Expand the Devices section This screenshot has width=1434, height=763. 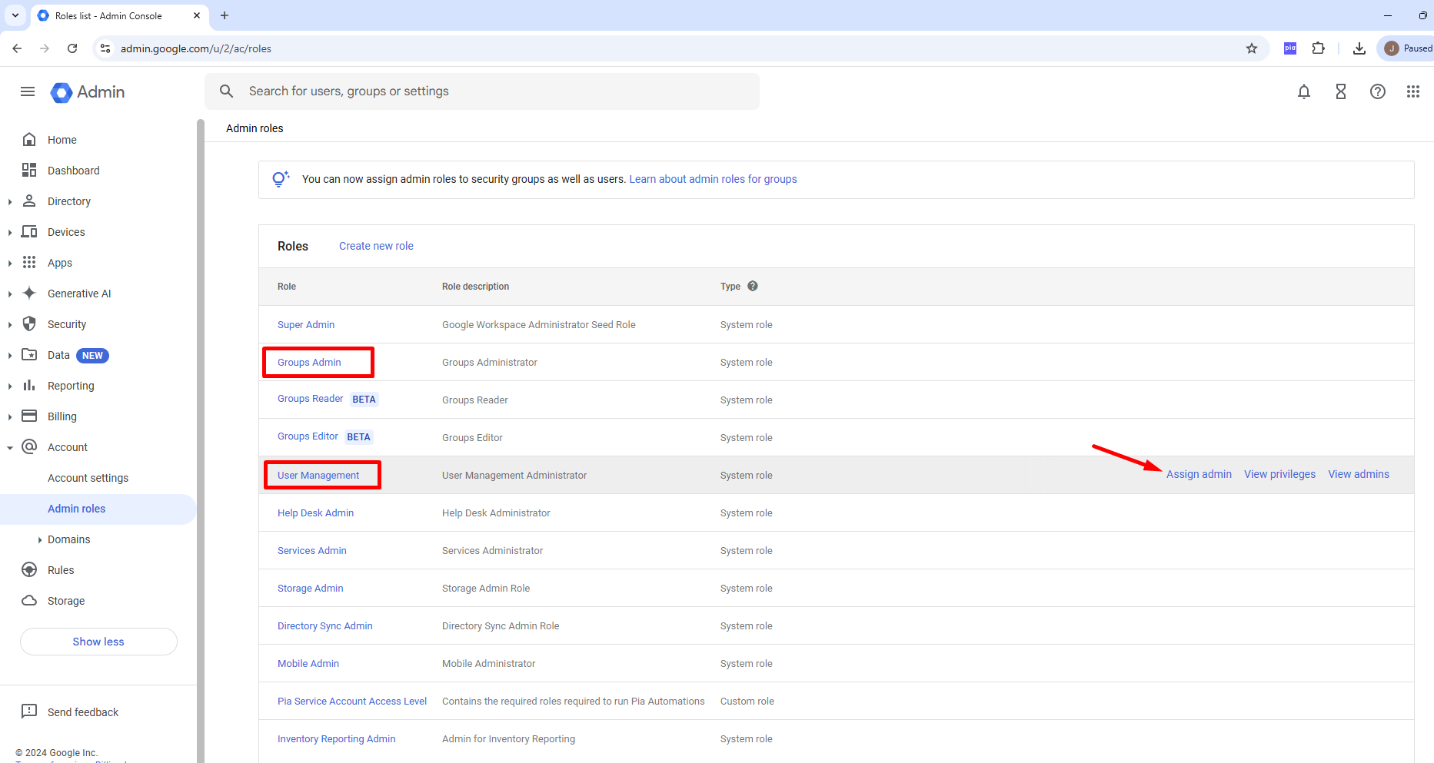10,232
